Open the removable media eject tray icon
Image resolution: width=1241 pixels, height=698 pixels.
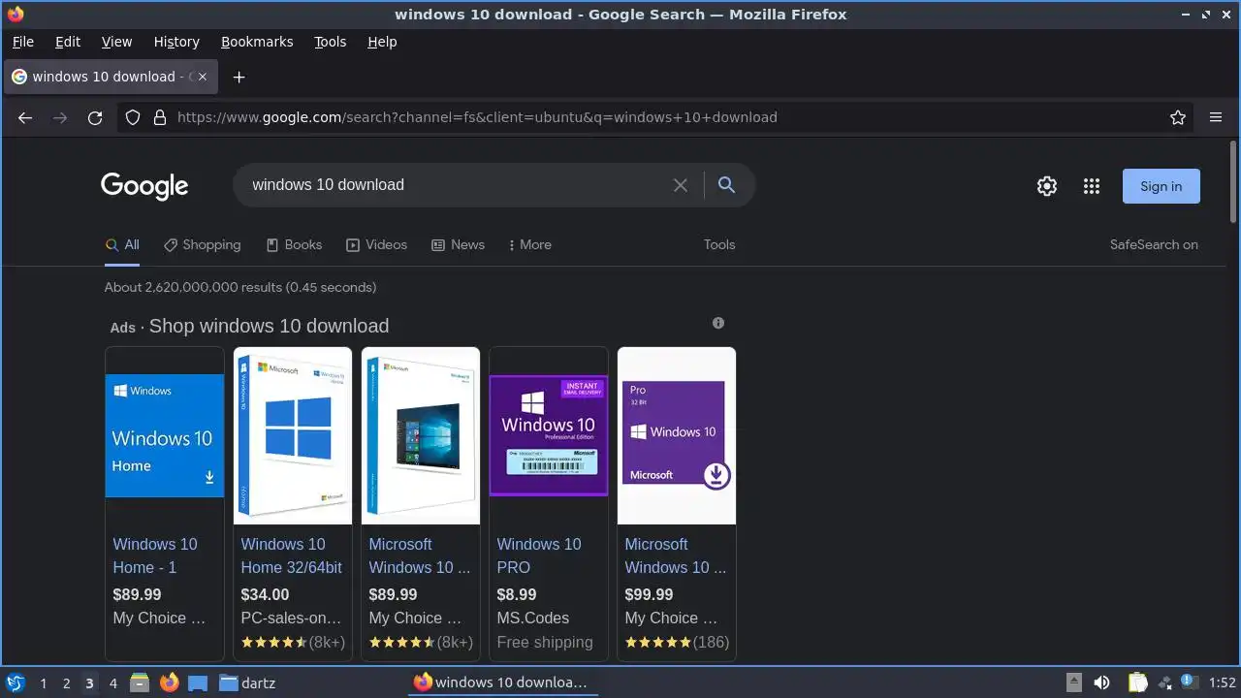[1073, 683]
